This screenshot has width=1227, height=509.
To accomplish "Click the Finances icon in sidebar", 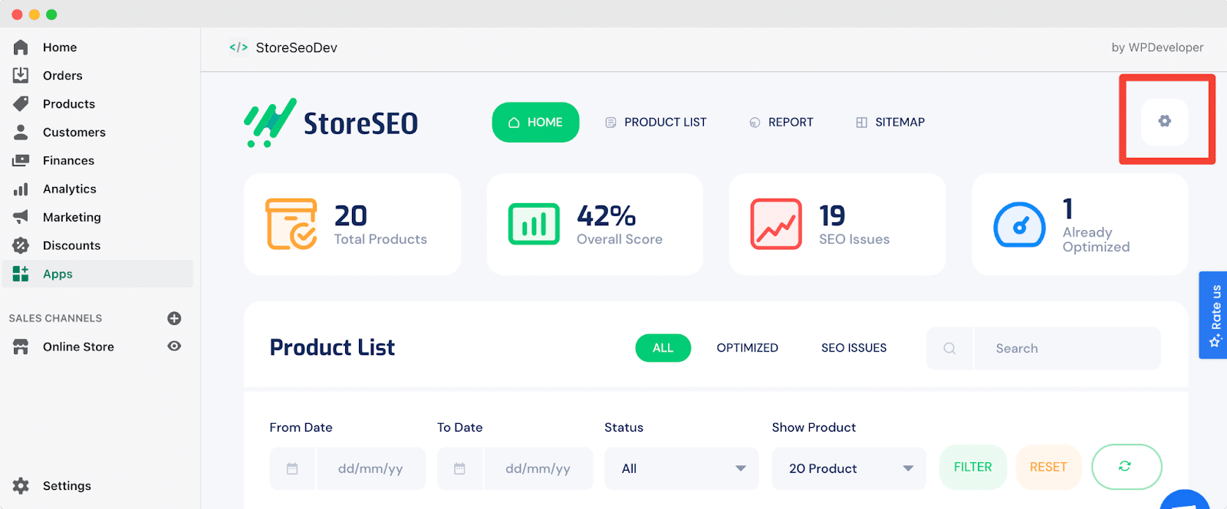I will [x=21, y=160].
